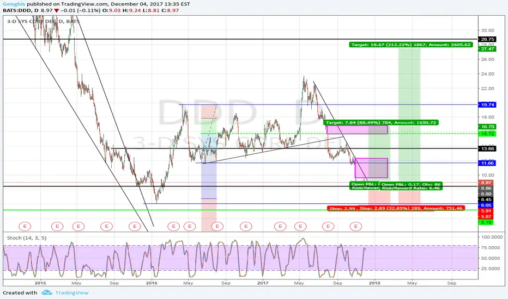Select the lower pink rectangle drawing near 11.66
The height and width of the screenshot is (299, 508).
tap(372, 168)
